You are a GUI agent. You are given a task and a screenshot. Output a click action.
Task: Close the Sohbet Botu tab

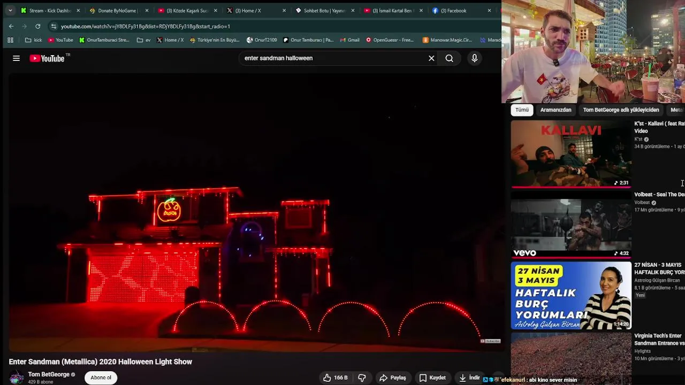[353, 11]
